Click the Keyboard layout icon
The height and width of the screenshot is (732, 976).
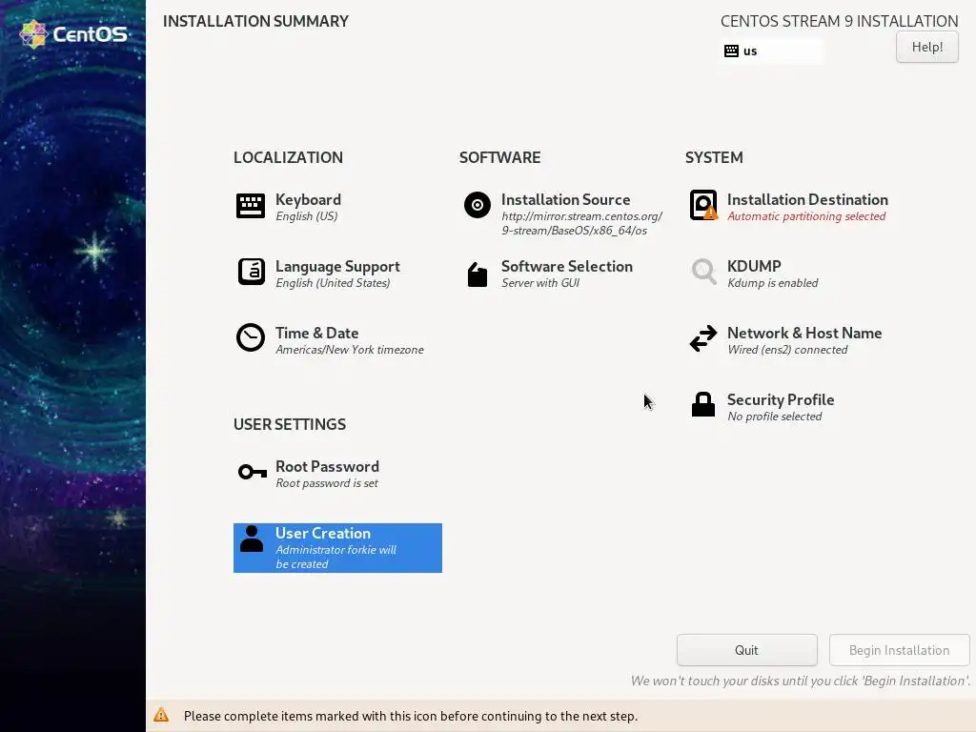pyautogui.click(x=251, y=206)
